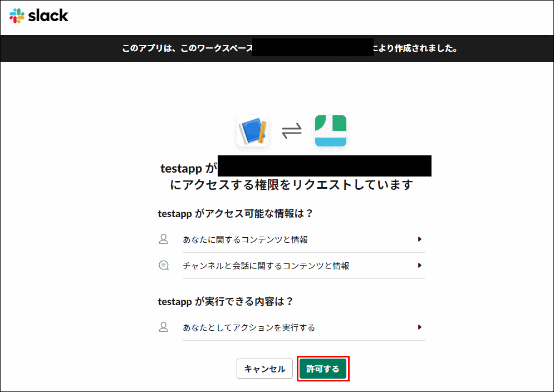Expand the チャンネルと会話に関するコンテンツと情報 arrow

419,266
